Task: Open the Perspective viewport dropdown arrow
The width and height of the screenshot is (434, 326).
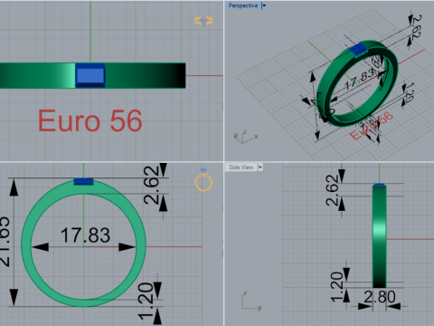Action: click(264, 5)
